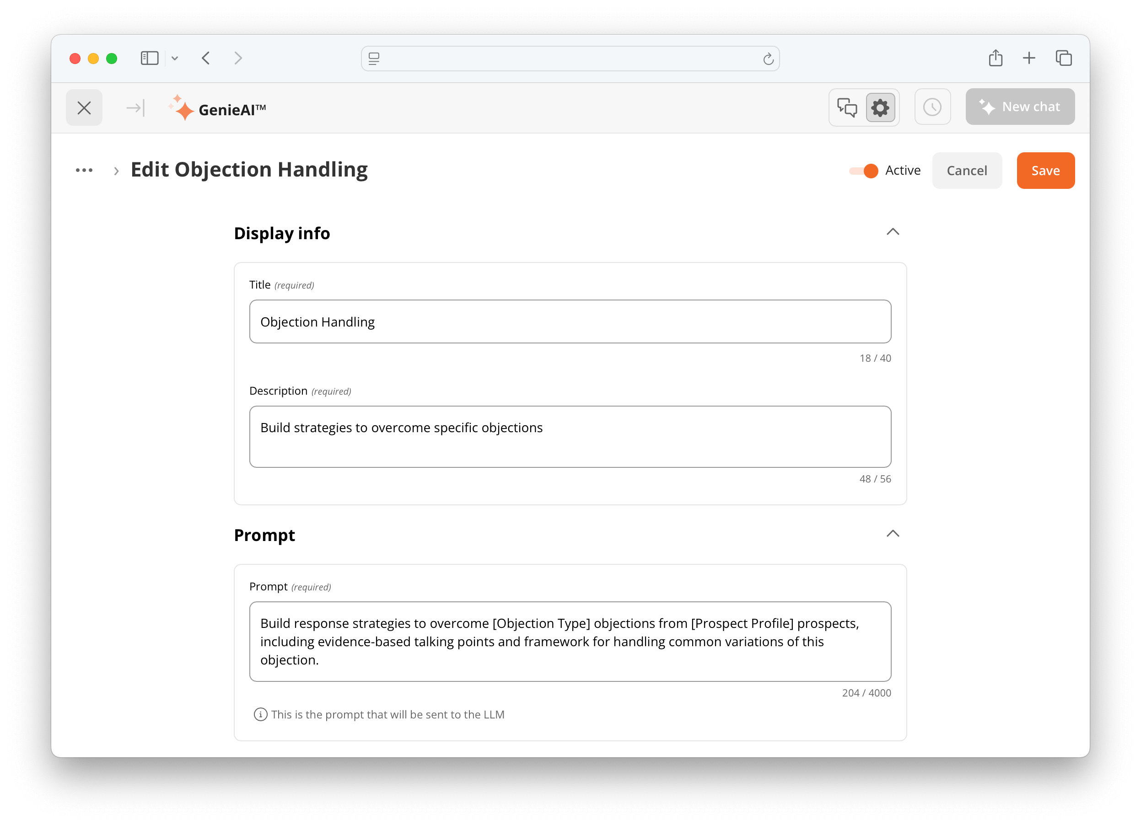Close the GenieAI panel with X

[x=84, y=107]
